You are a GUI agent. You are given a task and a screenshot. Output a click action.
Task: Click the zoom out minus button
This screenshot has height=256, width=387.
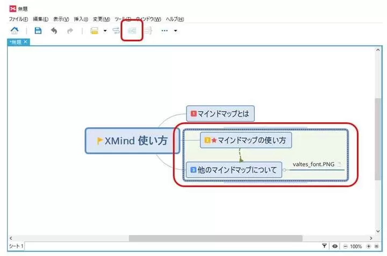tap(345, 246)
